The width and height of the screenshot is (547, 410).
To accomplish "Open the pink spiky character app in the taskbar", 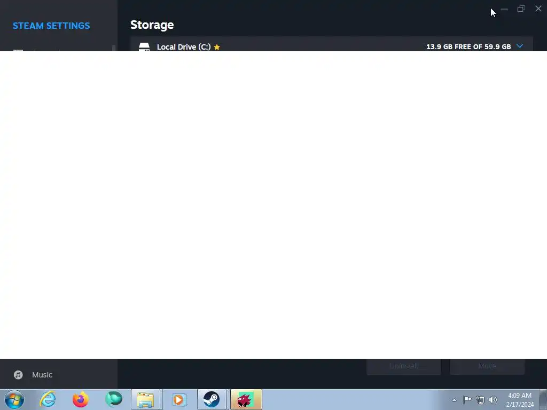I will point(246,399).
